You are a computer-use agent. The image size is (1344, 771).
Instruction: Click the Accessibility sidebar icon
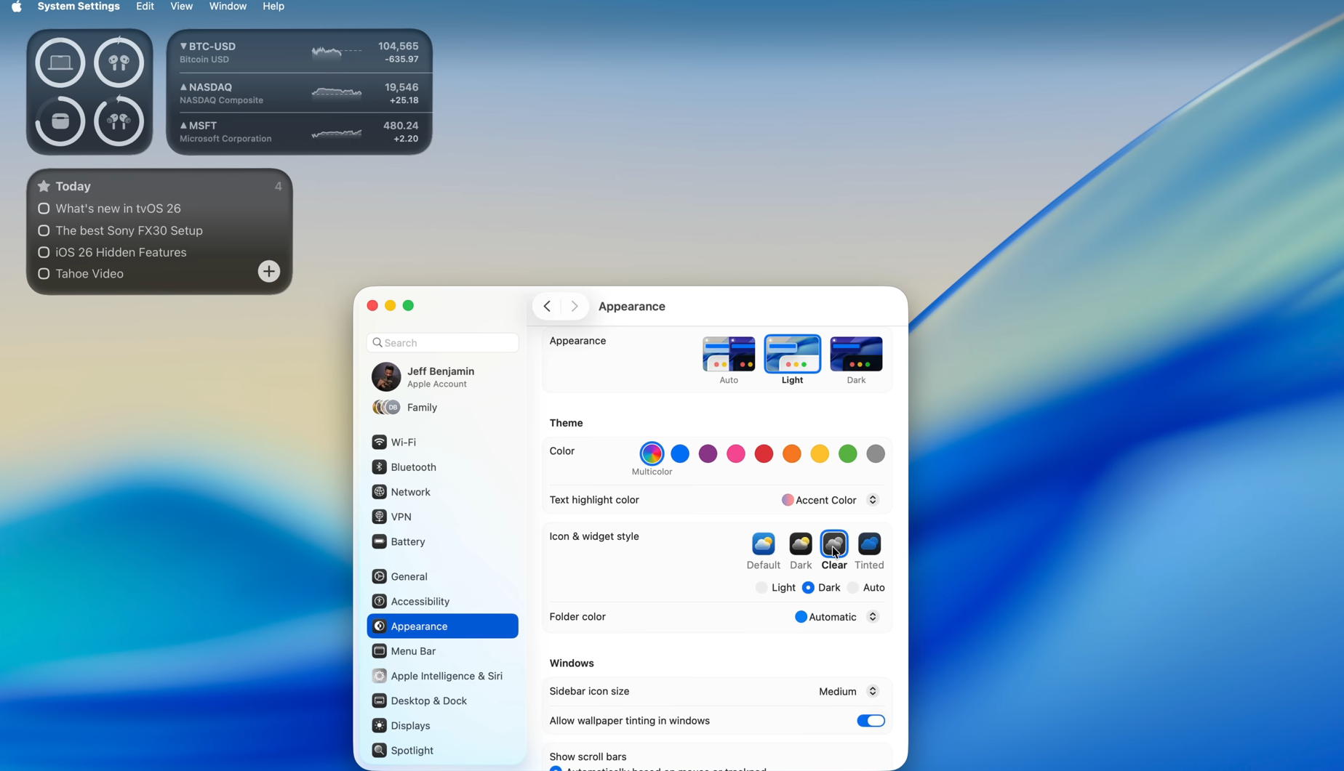379,601
